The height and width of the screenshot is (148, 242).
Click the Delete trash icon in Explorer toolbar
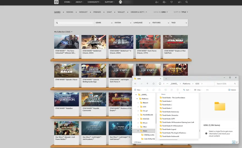pyautogui.click(x=178, y=90)
